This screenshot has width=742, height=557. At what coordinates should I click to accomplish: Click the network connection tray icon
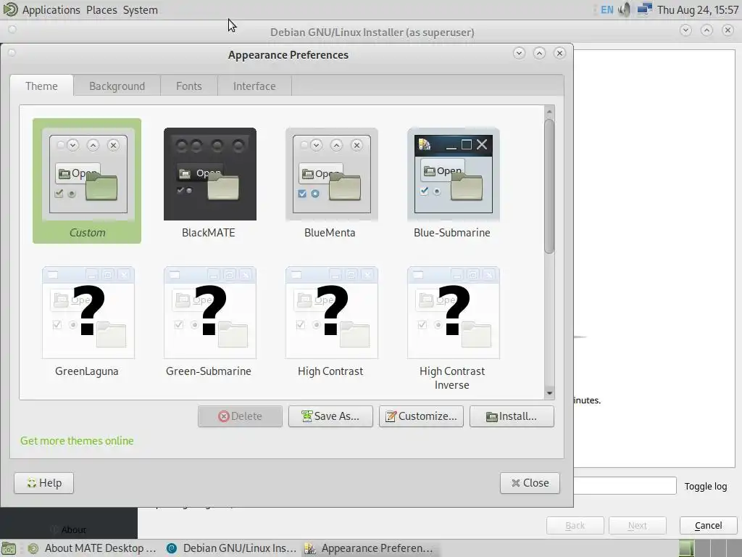(x=644, y=9)
